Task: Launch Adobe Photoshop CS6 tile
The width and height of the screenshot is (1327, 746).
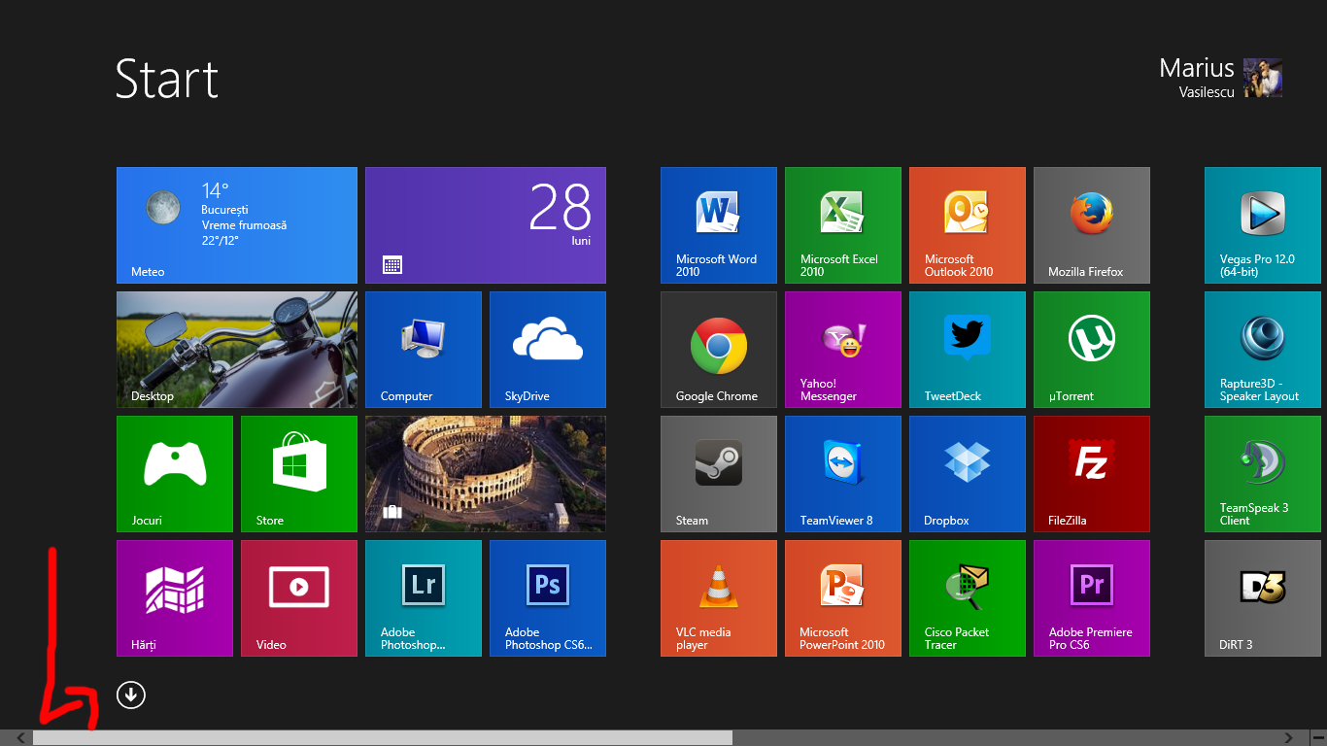Action: tap(548, 598)
